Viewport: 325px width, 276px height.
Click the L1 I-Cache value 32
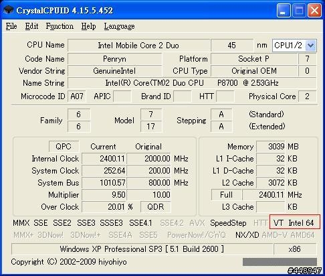pyautogui.click(x=271, y=159)
